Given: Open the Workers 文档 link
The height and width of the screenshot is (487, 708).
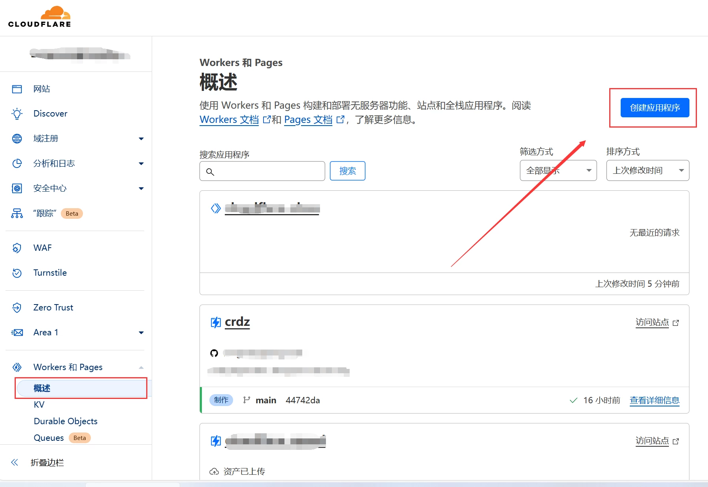Looking at the screenshot, I should click(x=229, y=119).
